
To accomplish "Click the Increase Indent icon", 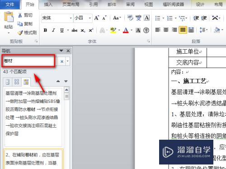I will 204,18.
